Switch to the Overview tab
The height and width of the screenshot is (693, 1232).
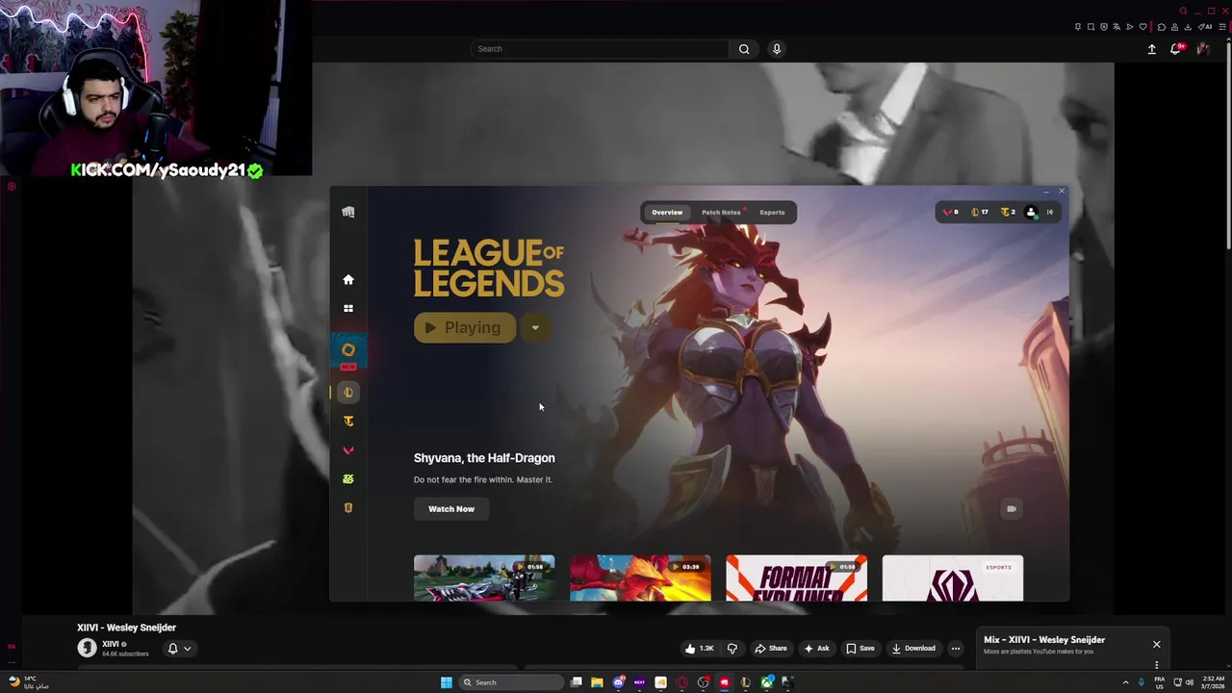tap(667, 212)
